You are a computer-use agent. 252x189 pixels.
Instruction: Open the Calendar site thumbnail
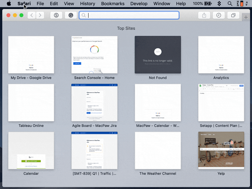click(x=31, y=150)
